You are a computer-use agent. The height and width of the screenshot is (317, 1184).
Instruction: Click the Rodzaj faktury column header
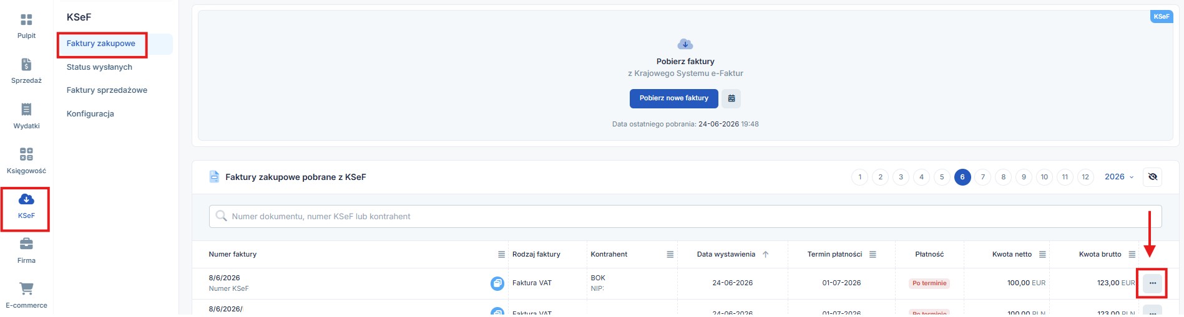(x=536, y=255)
